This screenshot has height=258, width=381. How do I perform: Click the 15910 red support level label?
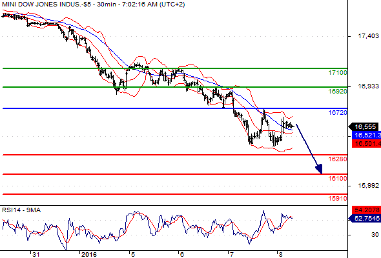point(338,199)
